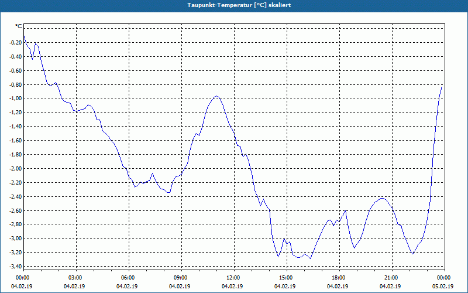468x293 pixels.
Task: Click the 15:00 time axis label
Action: [287, 278]
